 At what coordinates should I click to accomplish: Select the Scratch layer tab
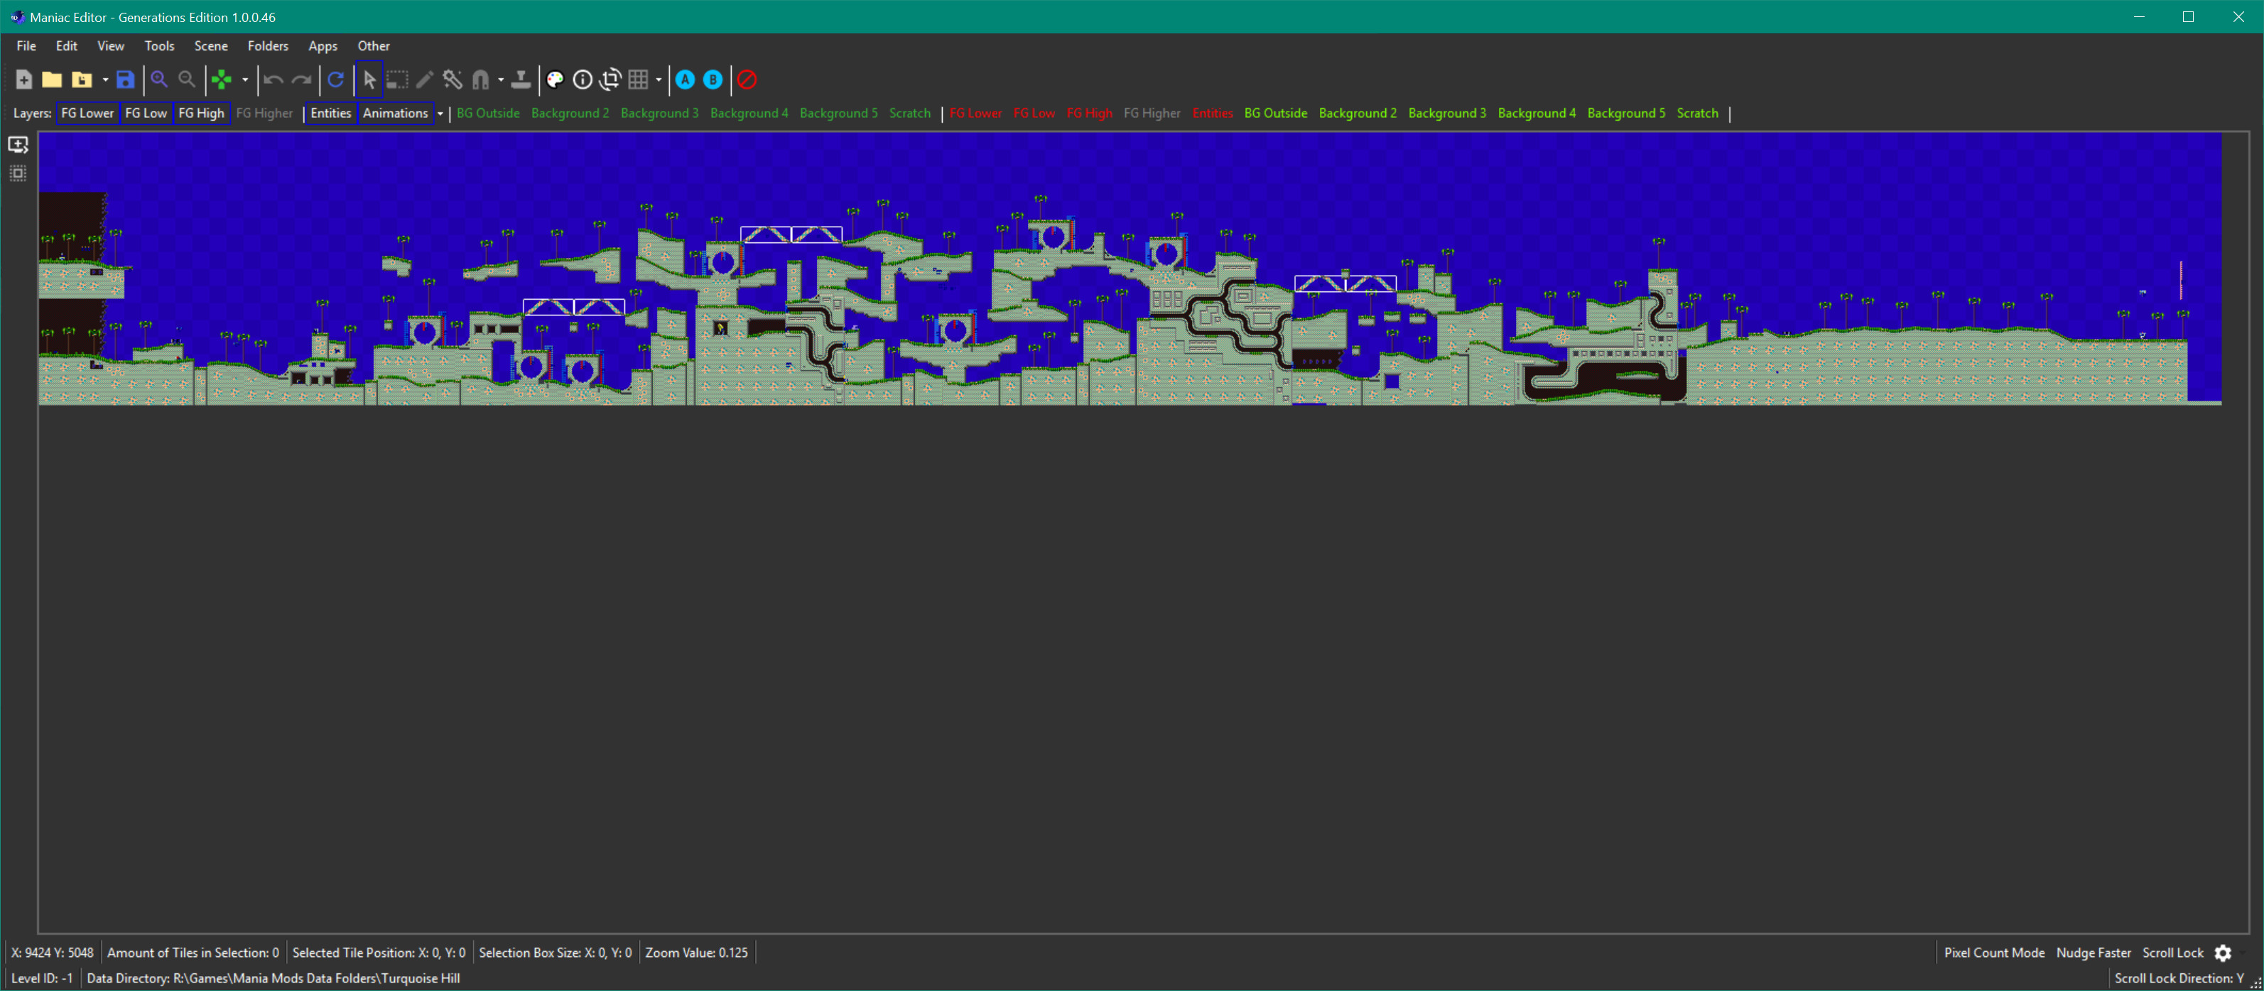(x=908, y=113)
